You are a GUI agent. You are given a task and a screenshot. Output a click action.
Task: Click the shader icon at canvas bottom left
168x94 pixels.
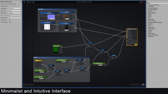point(24,85)
